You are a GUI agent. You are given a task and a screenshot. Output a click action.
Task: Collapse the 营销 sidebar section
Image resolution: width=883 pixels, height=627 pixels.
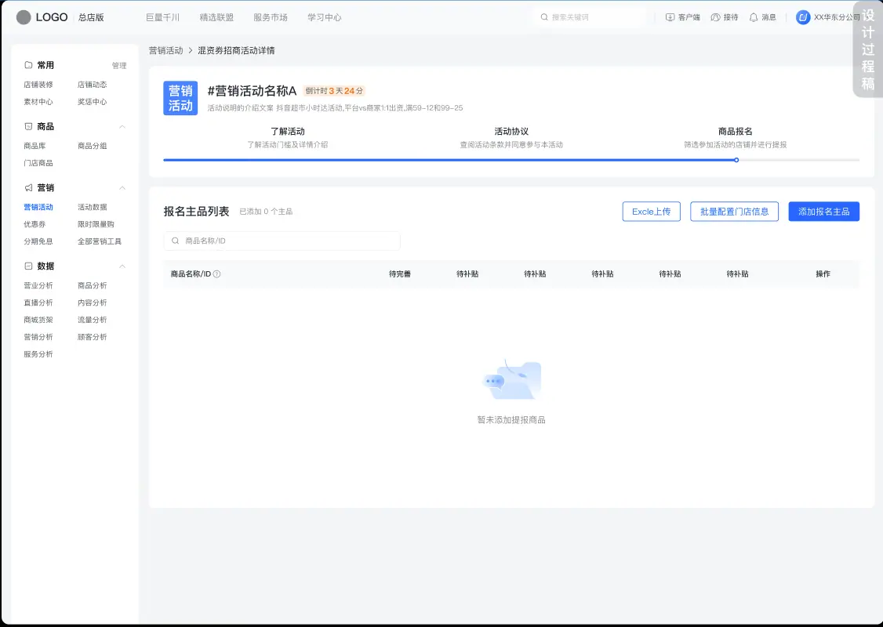coord(122,188)
